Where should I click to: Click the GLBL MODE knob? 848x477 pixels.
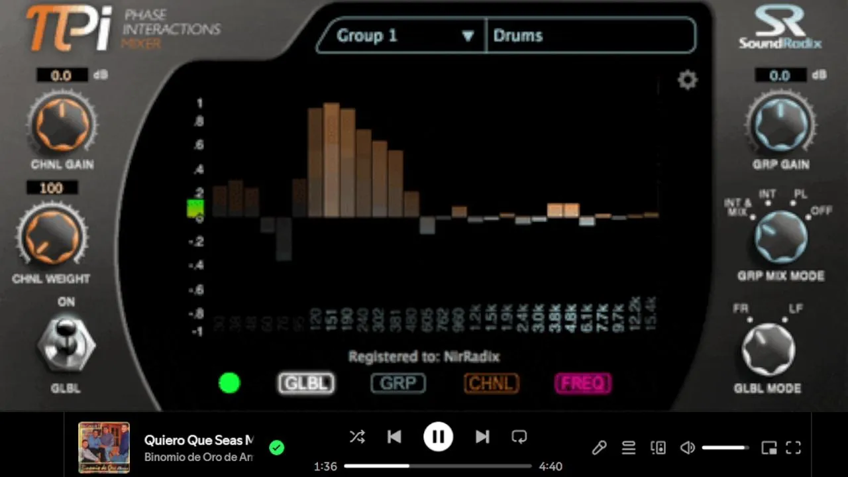pyautogui.click(x=768, y=350)
